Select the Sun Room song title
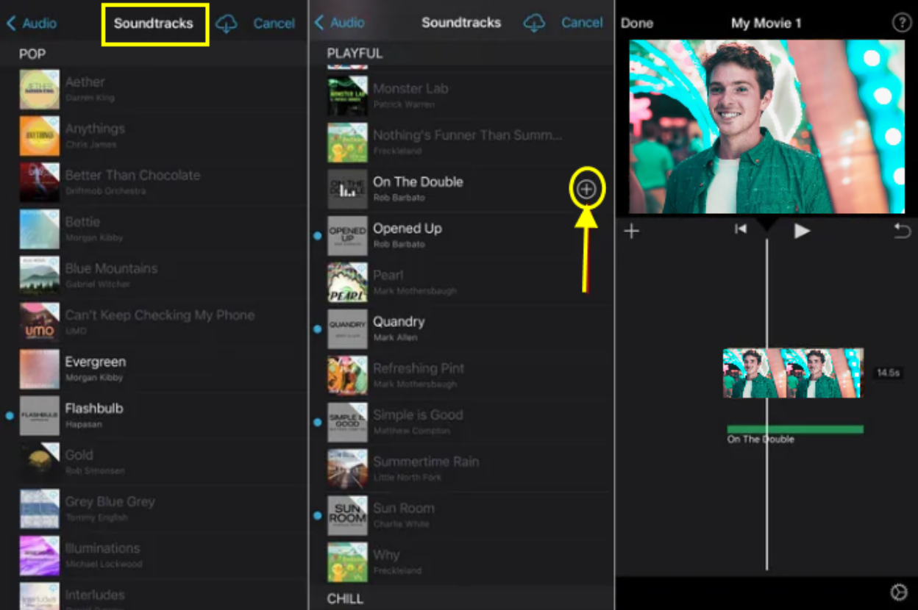Image resolution: width=918 pixels, height=610 pixels. coord(404,508)
